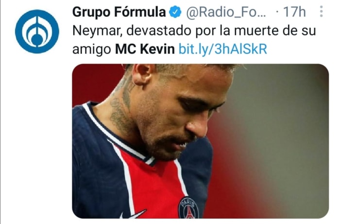
Task: Open the @Radio_Fo... account handle
Action: point(225,12)
